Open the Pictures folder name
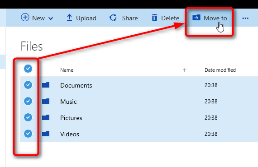The height and width of the screenshot is (167, 258). point(71,118)
